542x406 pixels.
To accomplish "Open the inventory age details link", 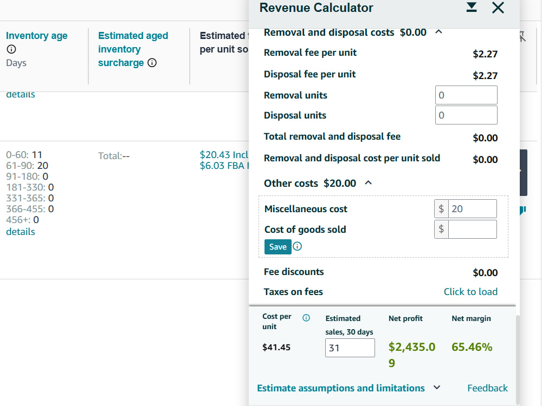I will pyautogui.click(x=21, y=232).
